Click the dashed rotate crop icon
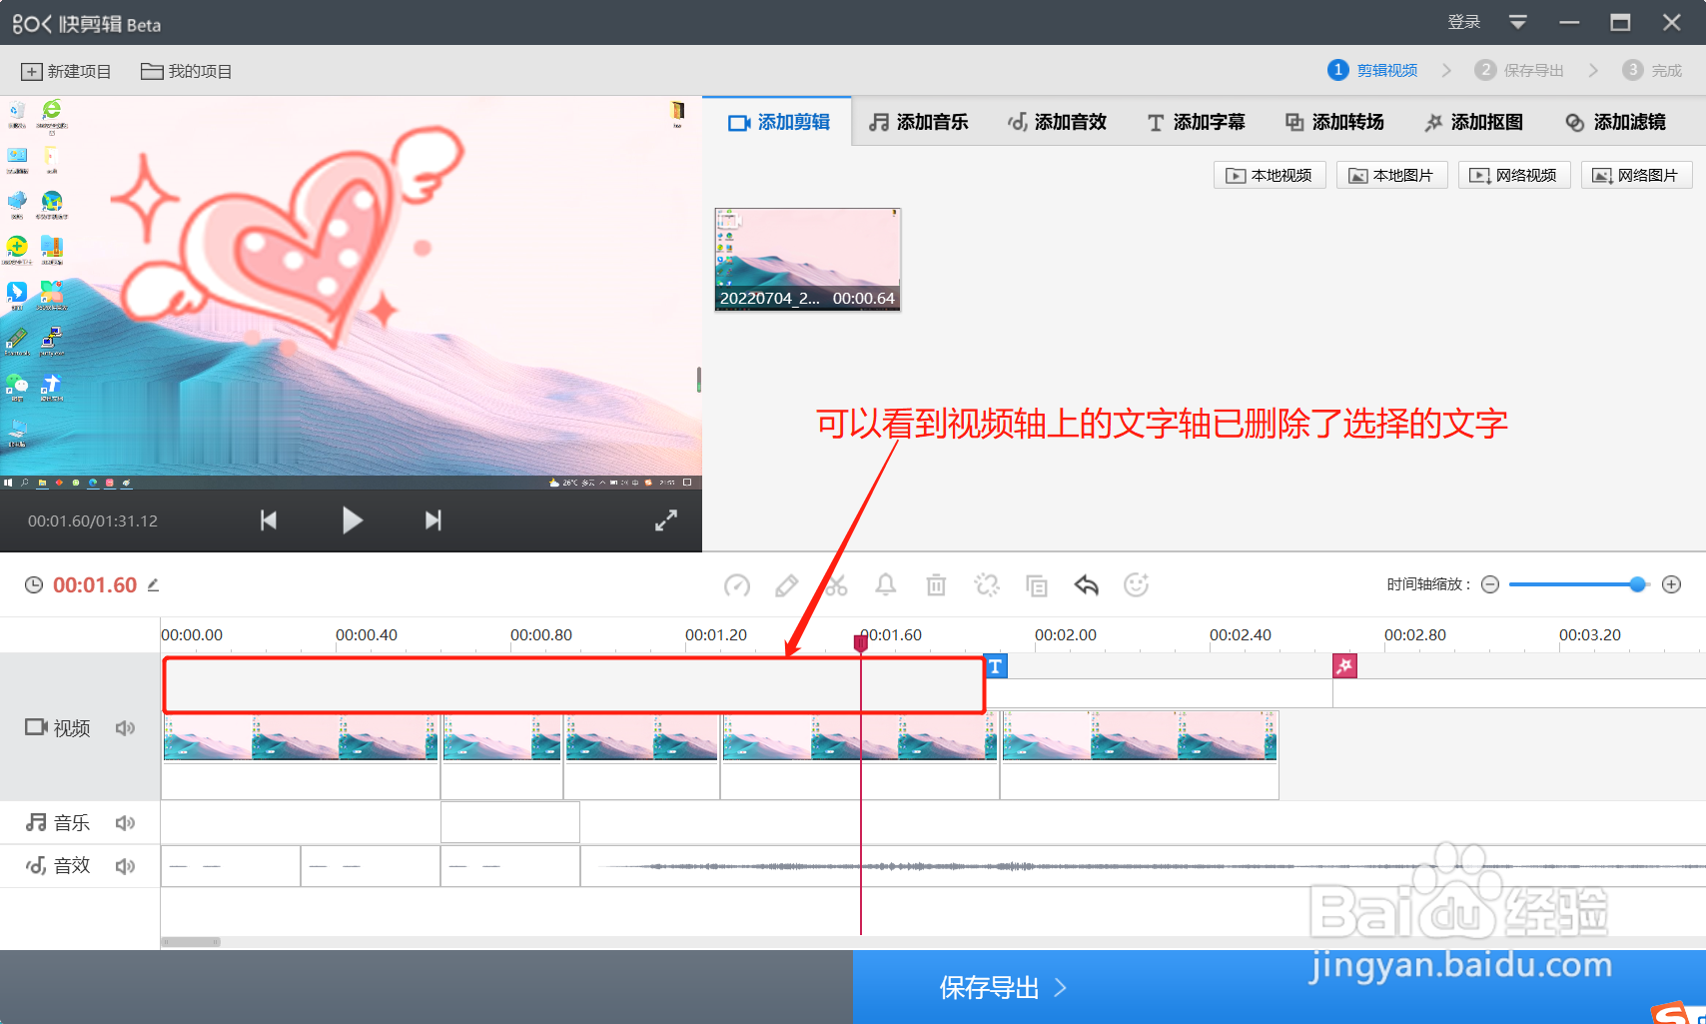The width and height of the screenshot is (1706, 1024). click(987, 585)
